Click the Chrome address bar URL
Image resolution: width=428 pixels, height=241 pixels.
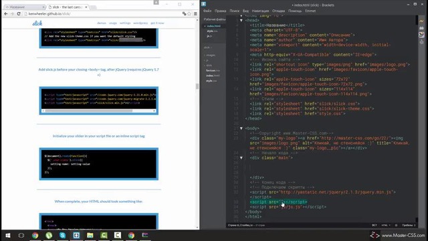[x=49, y=13]
